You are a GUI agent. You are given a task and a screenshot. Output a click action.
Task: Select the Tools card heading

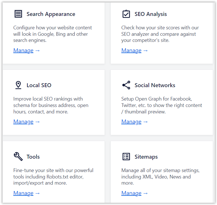pyautogui.click(x=33, y=157)
